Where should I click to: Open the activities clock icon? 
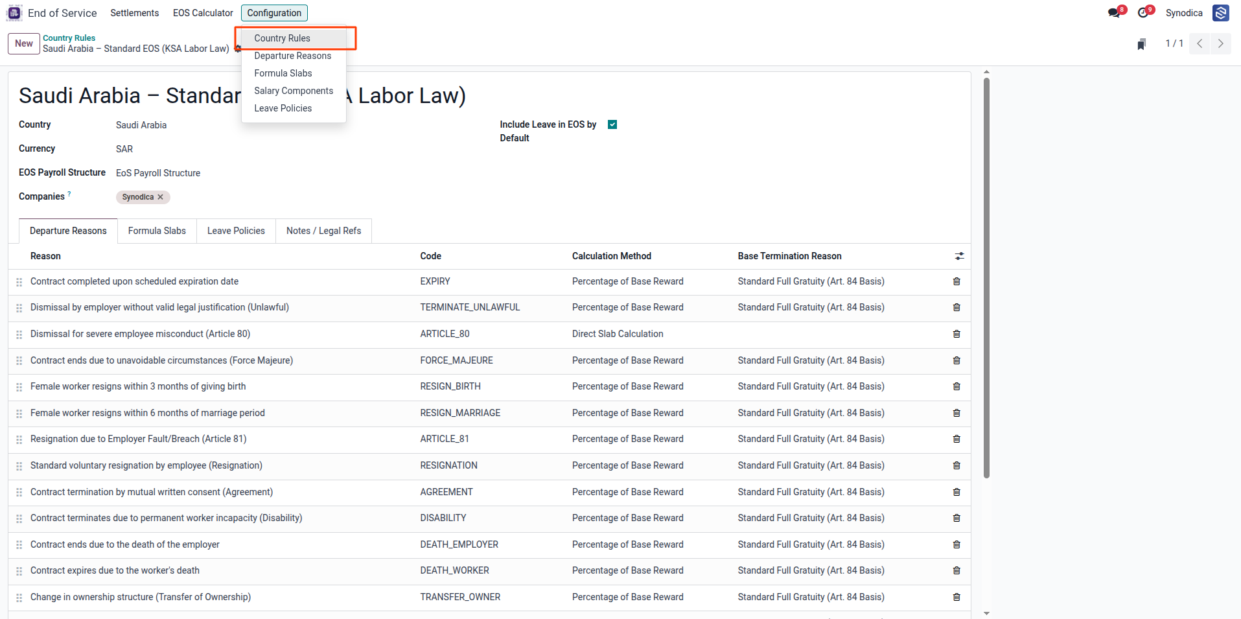1142,13
